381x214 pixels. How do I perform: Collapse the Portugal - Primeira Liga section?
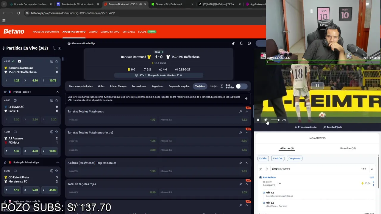57,162
